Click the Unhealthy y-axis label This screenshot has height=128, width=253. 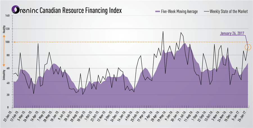click(x=4, y=74)
